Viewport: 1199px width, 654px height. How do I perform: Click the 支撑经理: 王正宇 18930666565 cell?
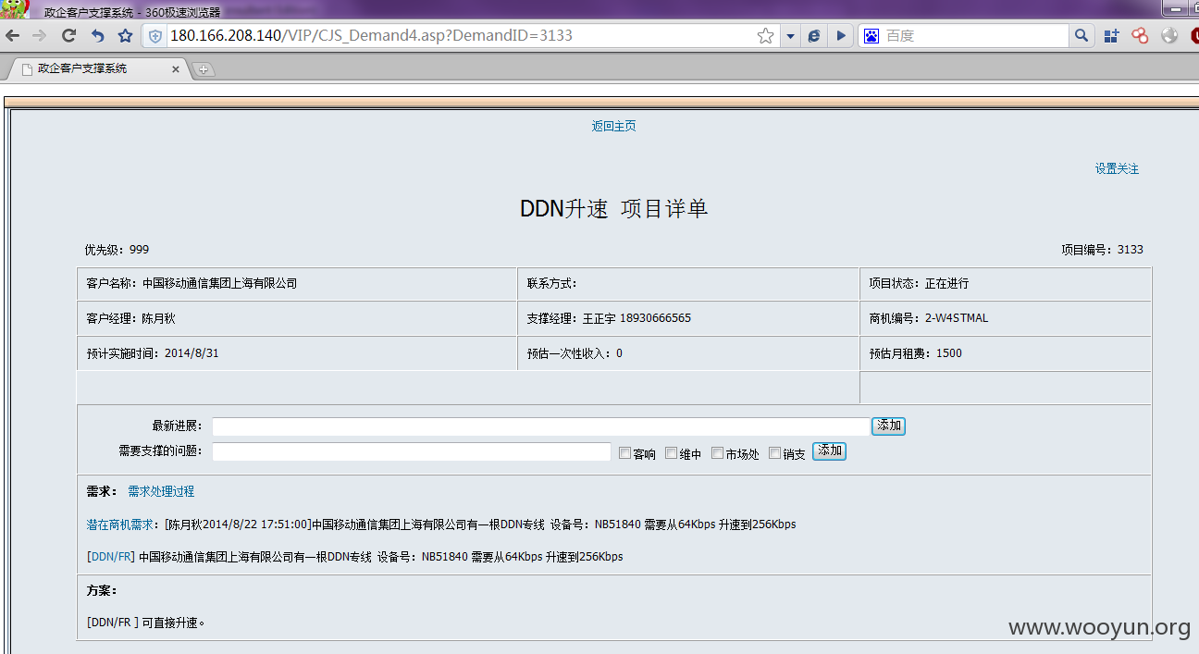(x=688, y=318)
